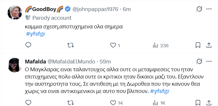
Task: Open more options menu on Mafalda's tweet
Action: tap(209, 61)
